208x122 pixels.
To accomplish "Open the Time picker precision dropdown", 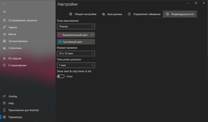I will click(76, 65).
